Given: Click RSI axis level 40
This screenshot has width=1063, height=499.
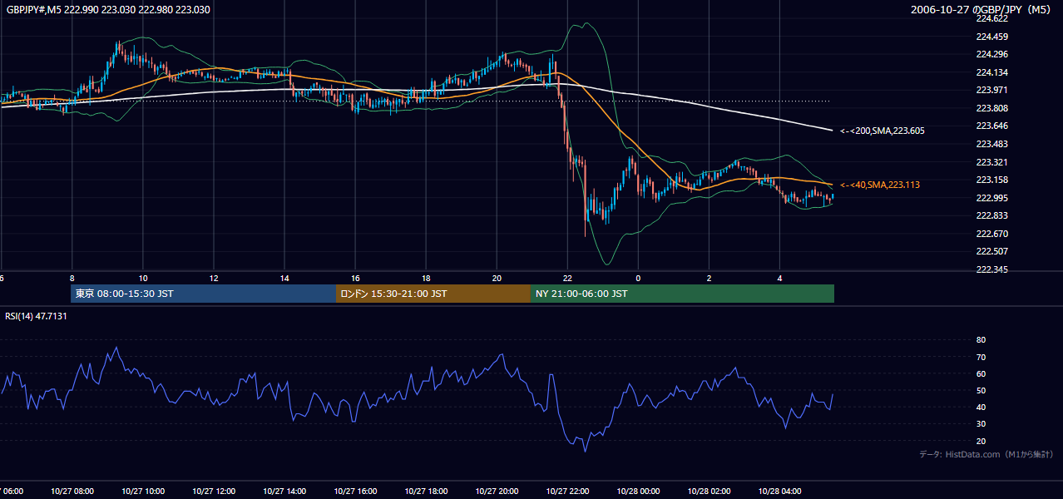Looking at the screenshot, I should pos(981,407).
